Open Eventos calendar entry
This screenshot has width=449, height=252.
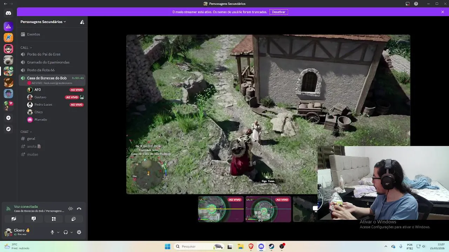(x=52, y=34)
